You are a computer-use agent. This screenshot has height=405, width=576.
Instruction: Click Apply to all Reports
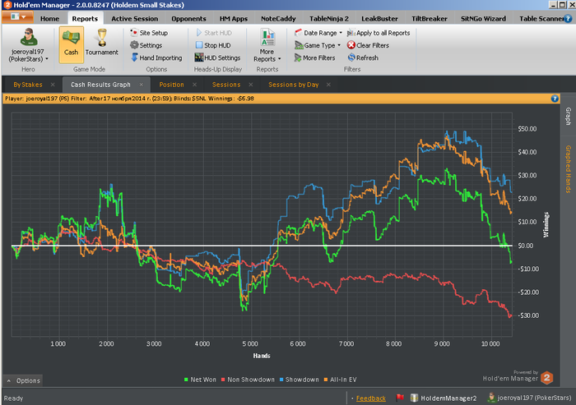click(383, 33)
